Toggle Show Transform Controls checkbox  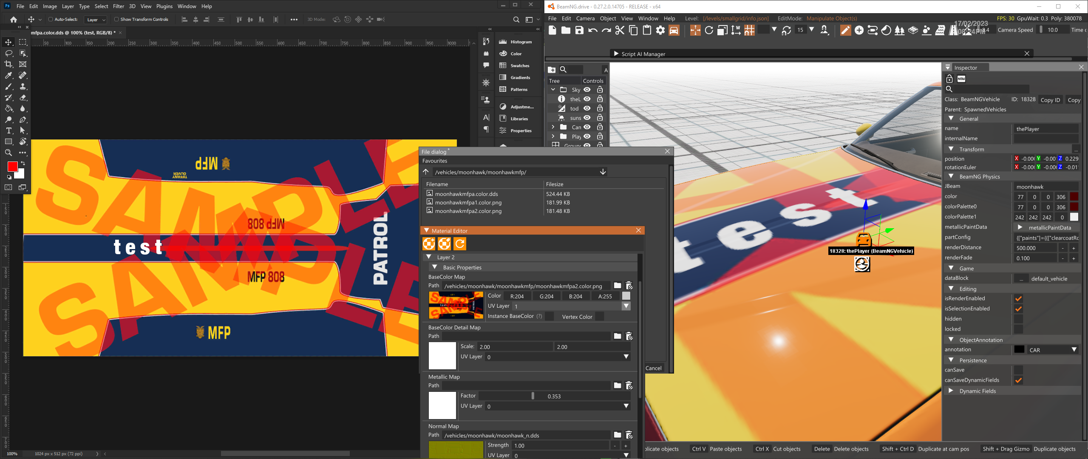click(116, 19)
